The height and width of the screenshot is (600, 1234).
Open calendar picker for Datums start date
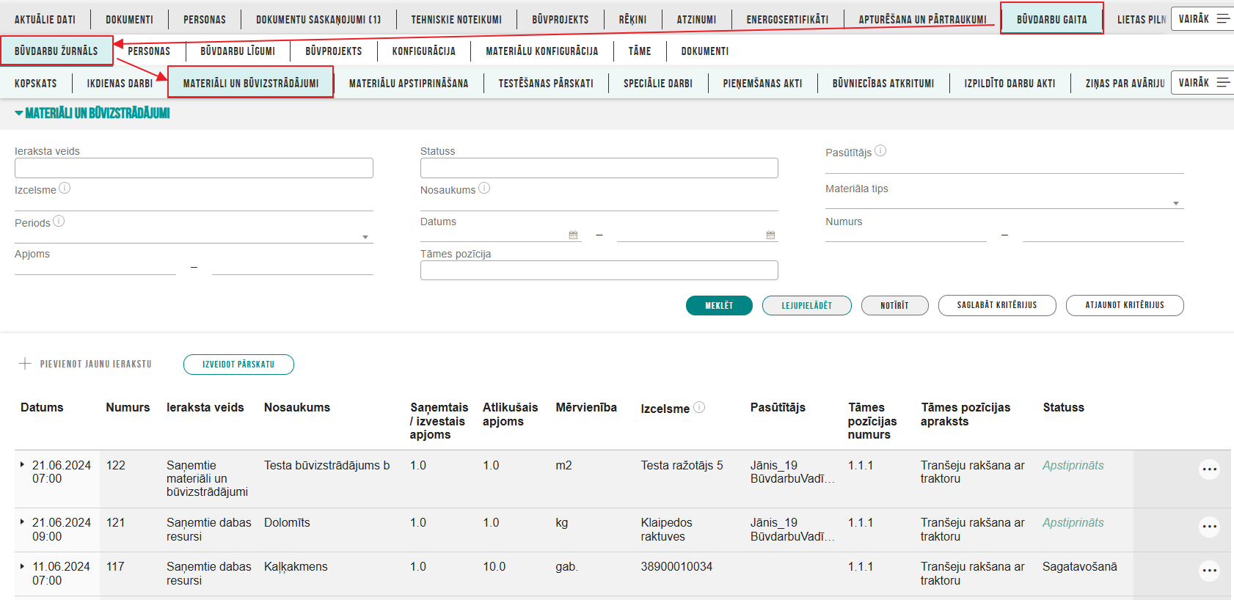coord(573,235)
